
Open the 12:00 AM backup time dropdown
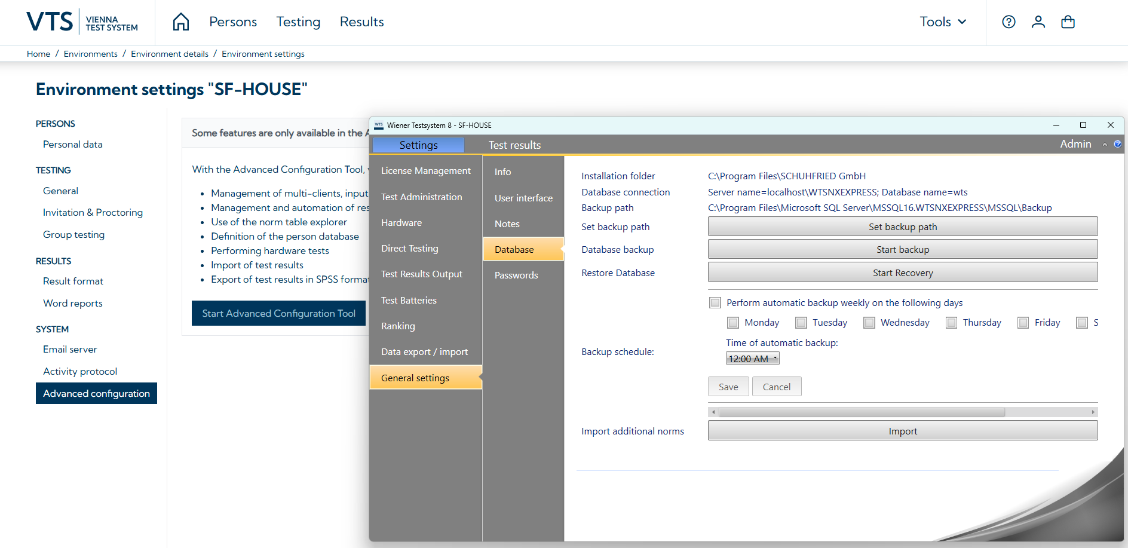753,359
